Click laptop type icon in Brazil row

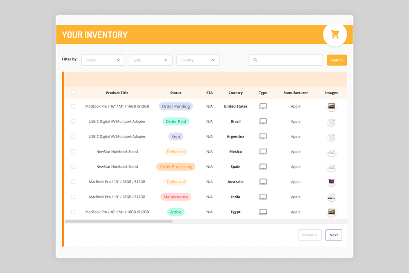coord(263,122)
